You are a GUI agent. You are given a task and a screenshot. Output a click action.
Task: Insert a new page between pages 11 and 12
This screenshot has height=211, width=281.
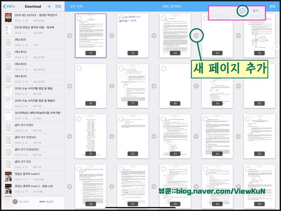(x=112, y=36)
